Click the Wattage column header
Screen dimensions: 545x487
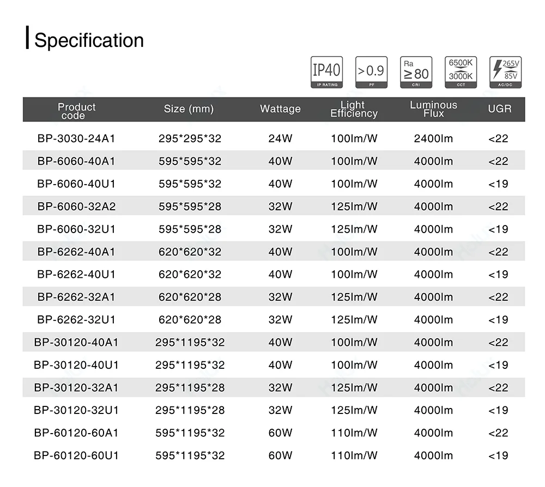click(x=280, y=109)
